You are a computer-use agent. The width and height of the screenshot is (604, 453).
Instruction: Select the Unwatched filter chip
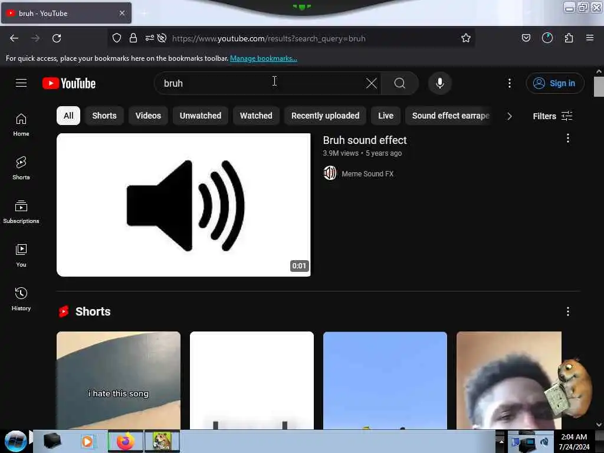[201, 116]
